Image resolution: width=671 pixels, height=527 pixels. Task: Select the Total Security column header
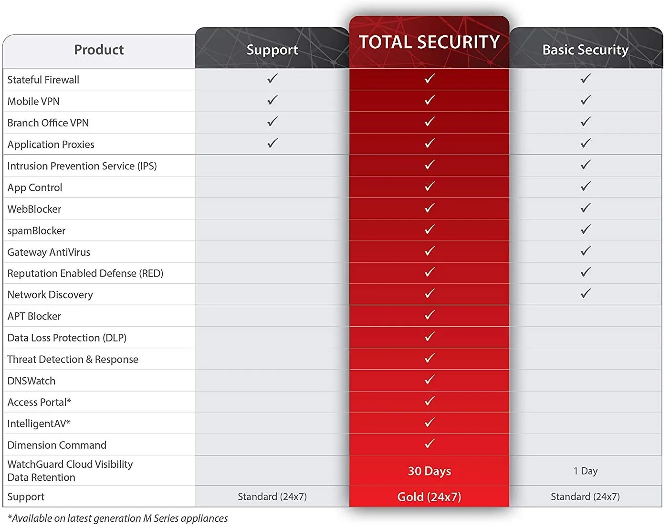click(x=429, y=42)
